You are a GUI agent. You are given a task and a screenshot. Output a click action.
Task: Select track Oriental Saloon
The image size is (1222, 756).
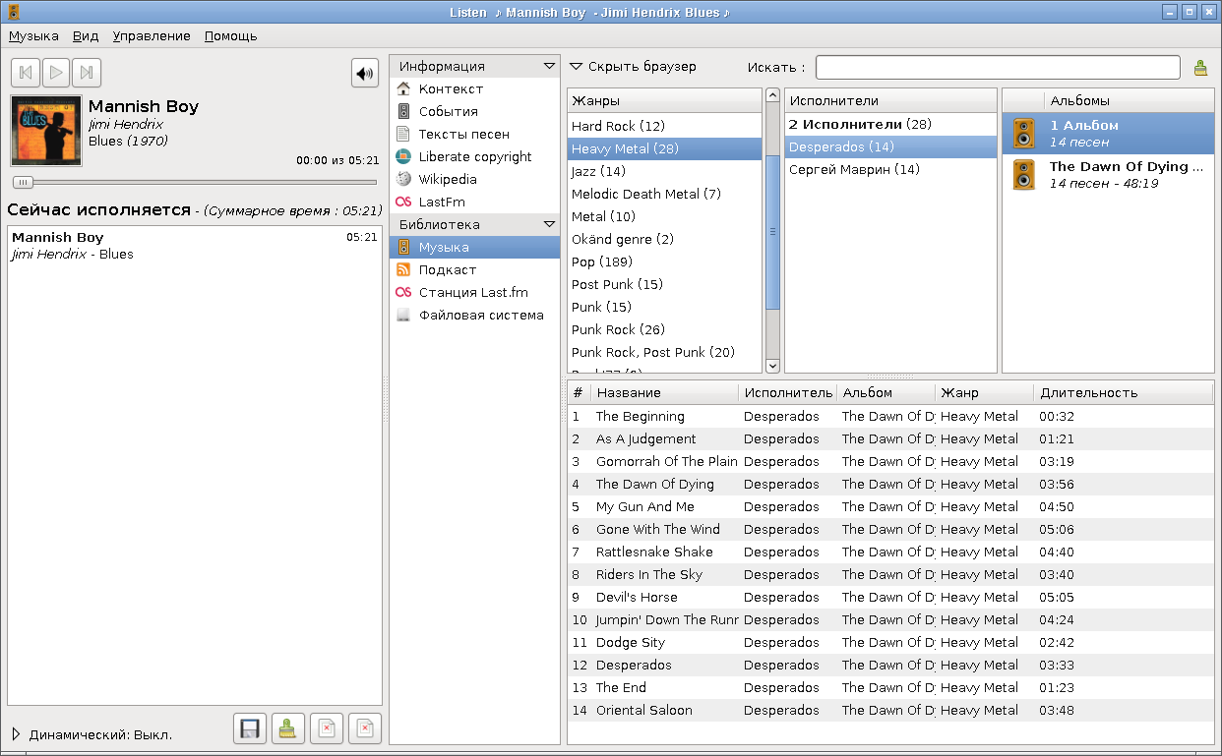click(x=890, y=710)
